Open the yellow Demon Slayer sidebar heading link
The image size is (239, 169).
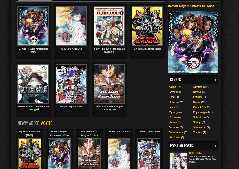point(191,6)
